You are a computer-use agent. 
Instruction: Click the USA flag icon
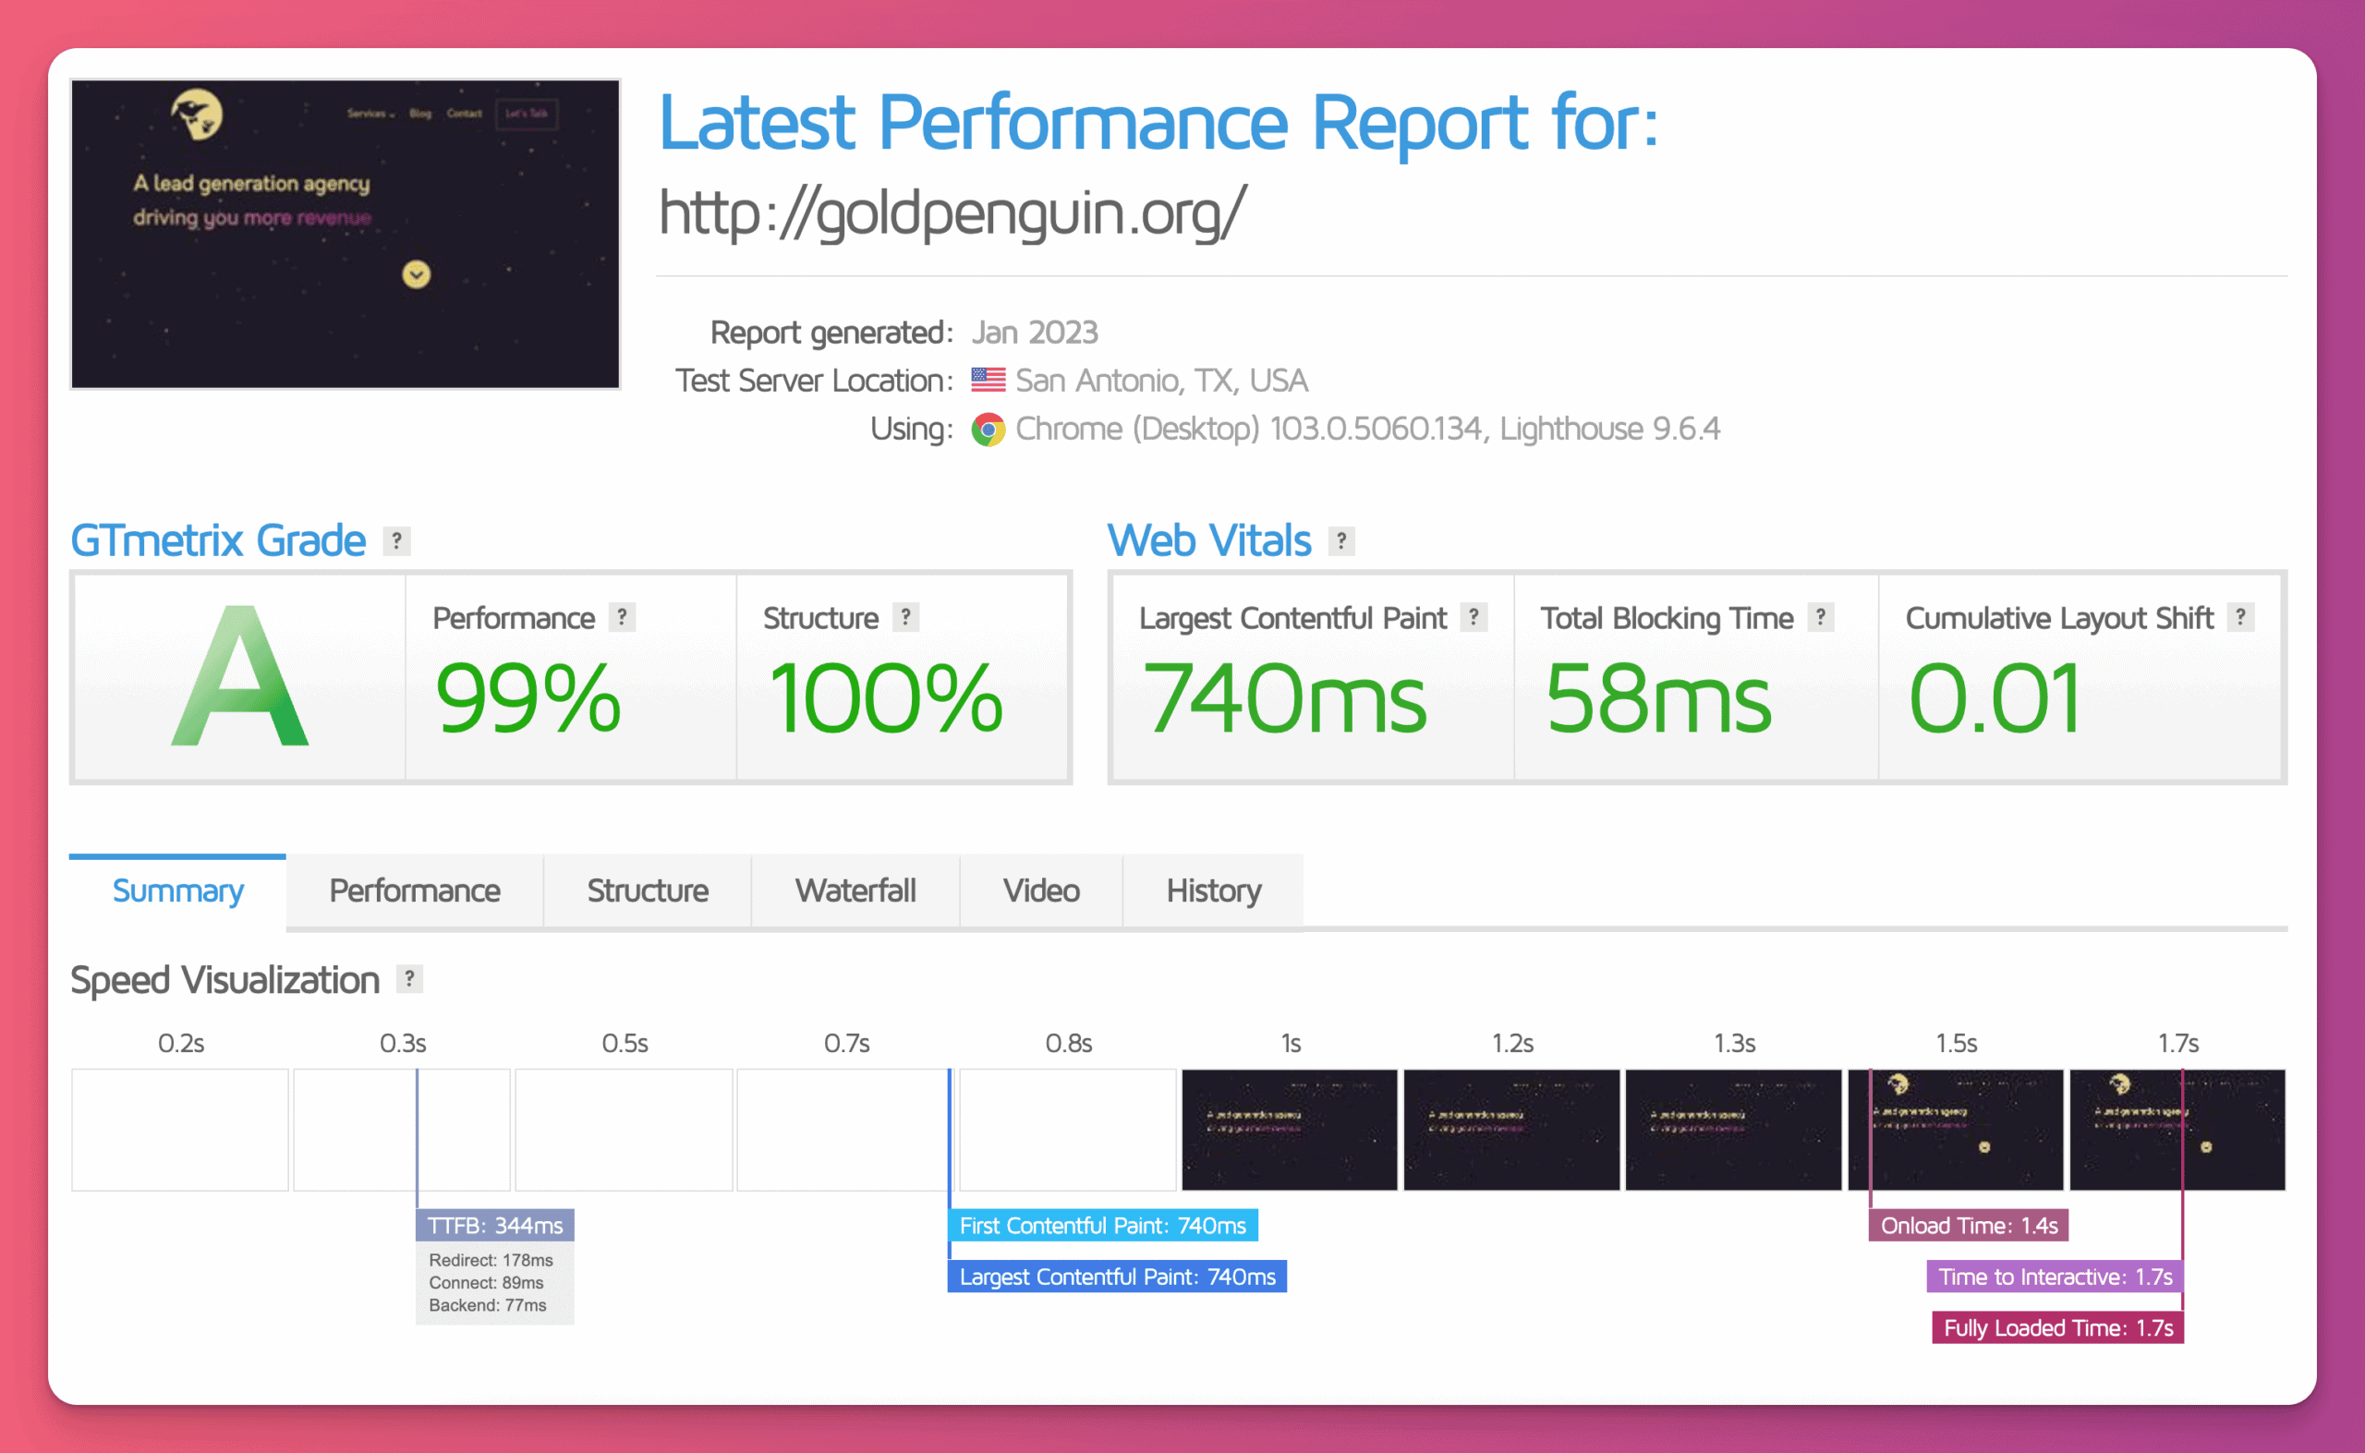pyautogui.click(x=988, y=380)
